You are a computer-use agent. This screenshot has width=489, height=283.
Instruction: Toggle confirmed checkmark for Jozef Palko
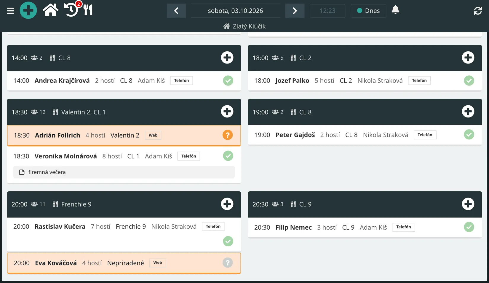coord(469,81)
